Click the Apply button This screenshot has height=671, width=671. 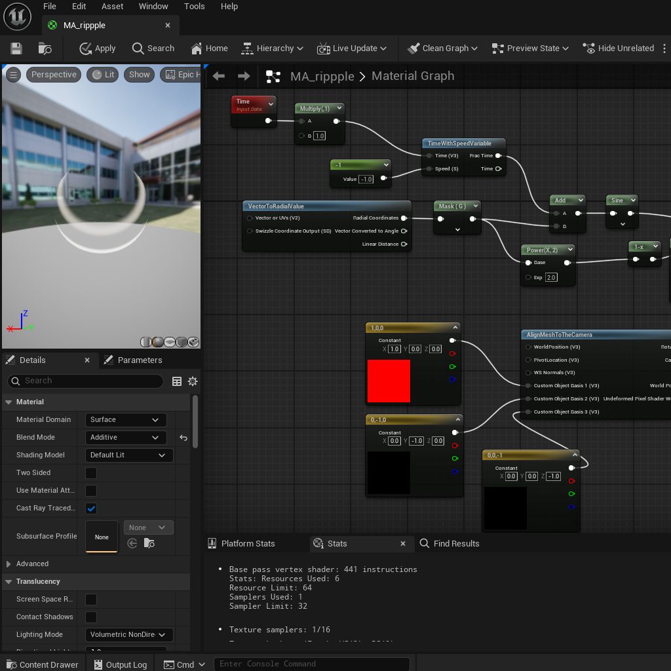pos(97,48)
